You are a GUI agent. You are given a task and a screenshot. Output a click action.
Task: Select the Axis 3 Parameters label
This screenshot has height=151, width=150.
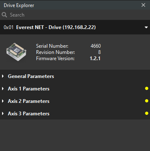pos(29,114)
